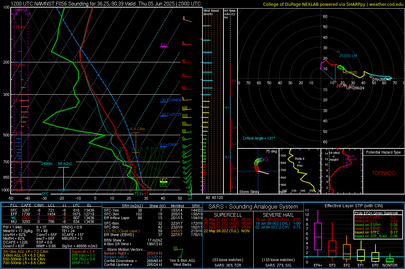The image size is (405, 269).
Task: Click the SARS: 36% TOR result
Action: [228, 265]
